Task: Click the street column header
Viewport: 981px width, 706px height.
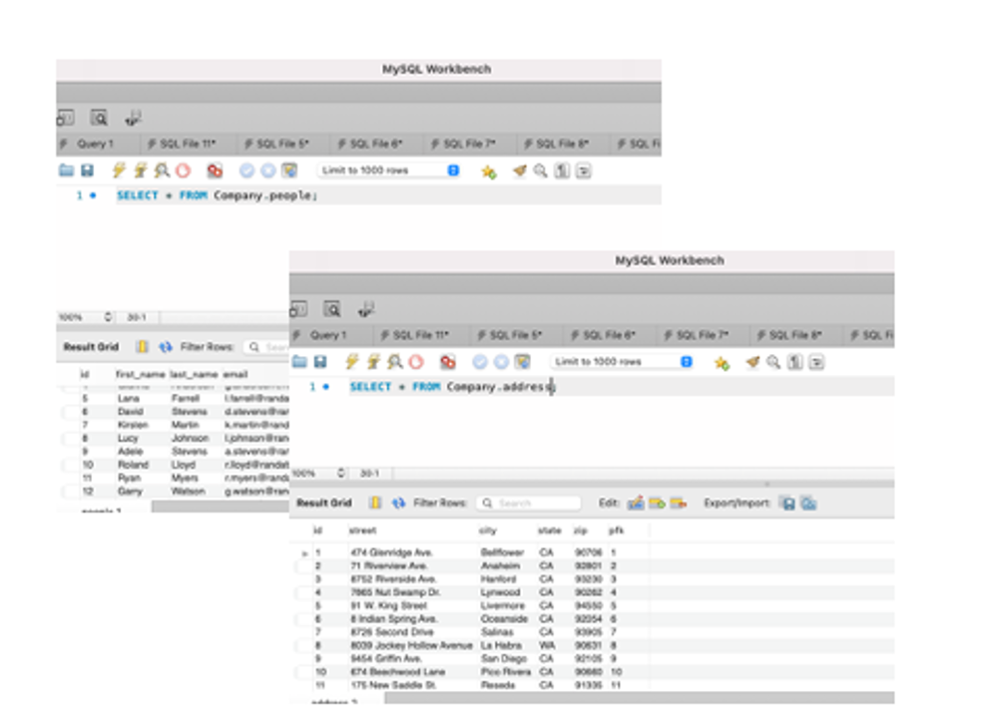Action: tap(363, 530)
